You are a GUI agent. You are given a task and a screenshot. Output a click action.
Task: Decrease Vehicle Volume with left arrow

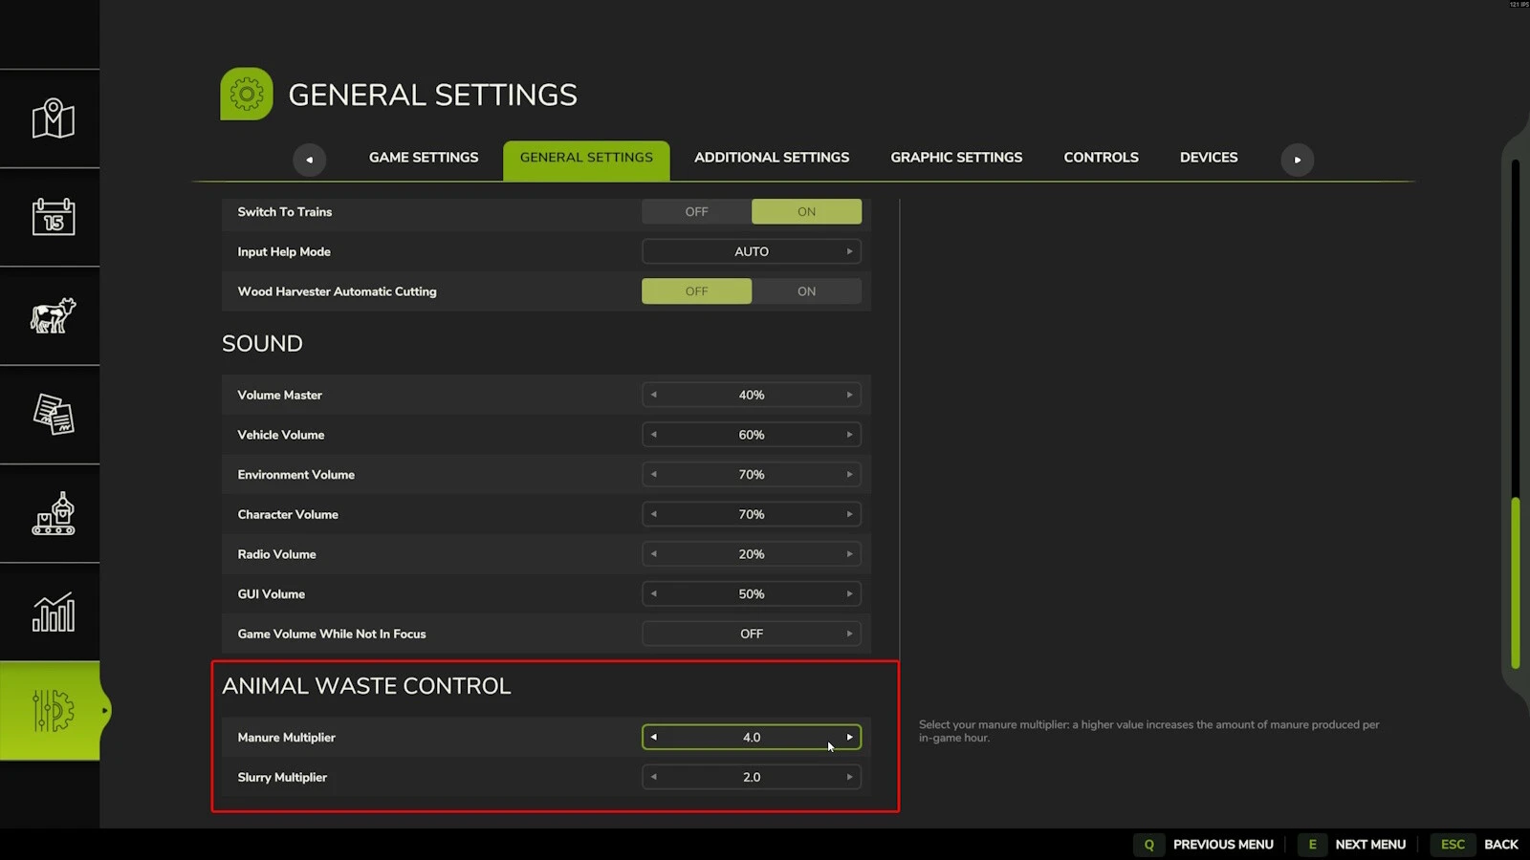pos(654,435)
